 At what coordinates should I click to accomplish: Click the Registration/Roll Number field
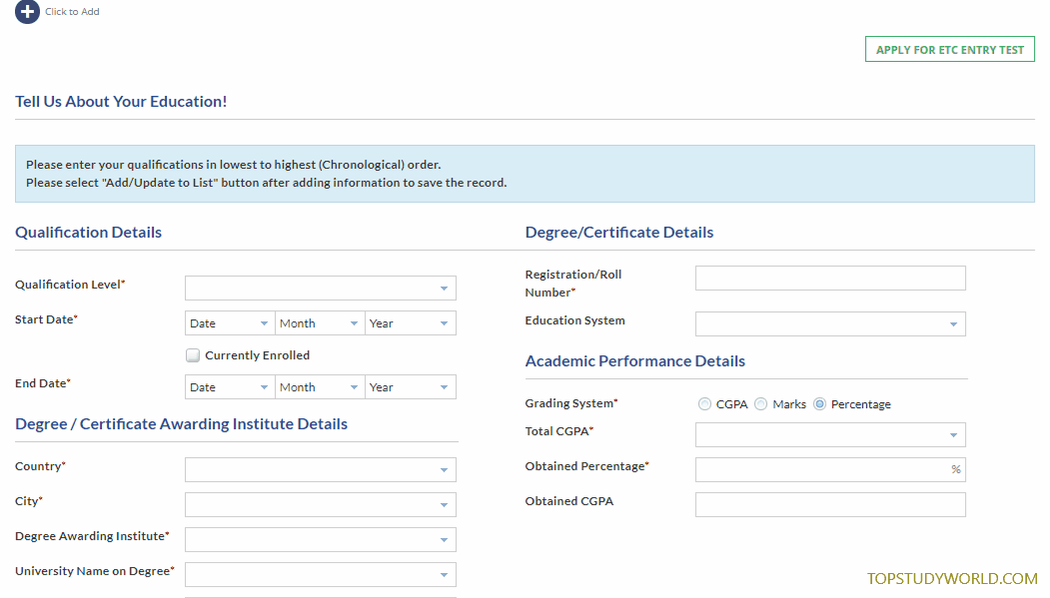[830, 279]
